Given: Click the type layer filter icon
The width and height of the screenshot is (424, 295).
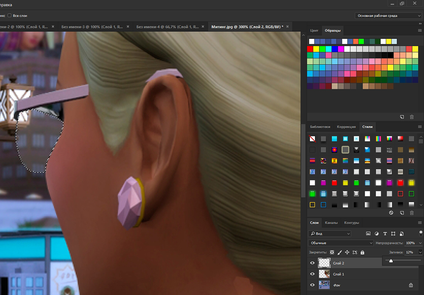Looking at the screenshot, I should tap(385, 234).
